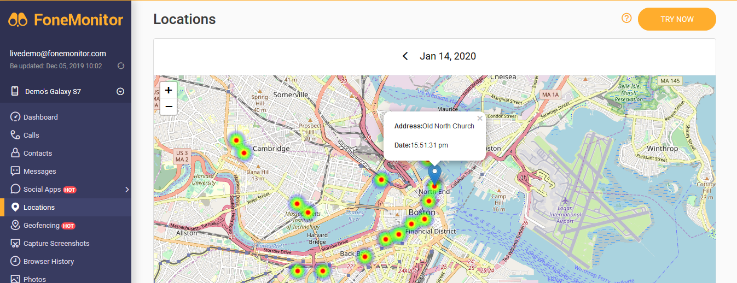Select Locations in the sidebar
Image resolution: width=737 pixels, height=283 pixels.
pos(66,207)
